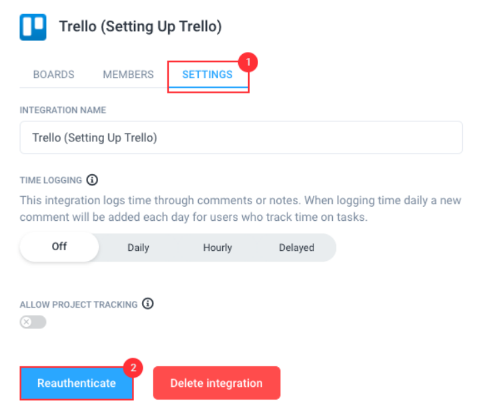Click the Trello logo icon
Screen dimensions: 487x411
click(x=33, y=27)
